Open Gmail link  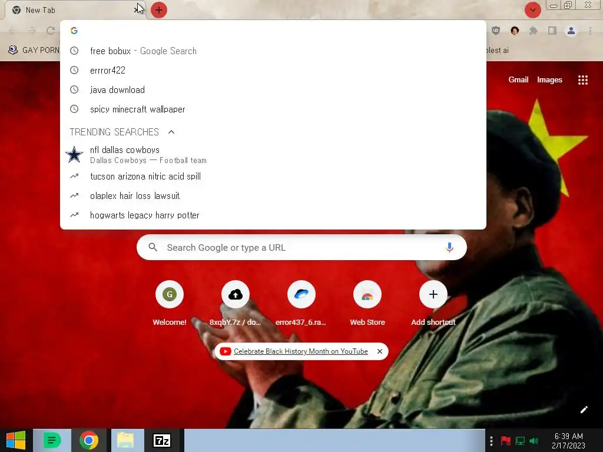point(518,79)
